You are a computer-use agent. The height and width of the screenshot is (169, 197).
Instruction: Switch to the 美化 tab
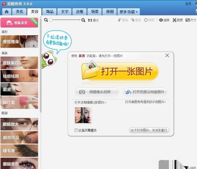[20, 12]
